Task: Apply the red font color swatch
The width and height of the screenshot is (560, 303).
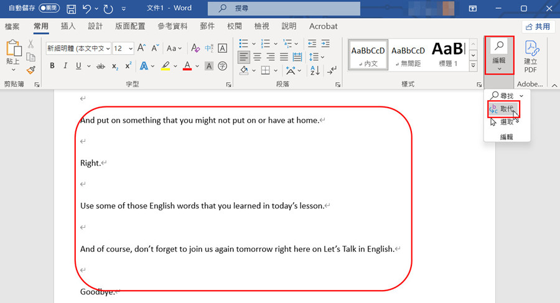Action: coord(187,66)
